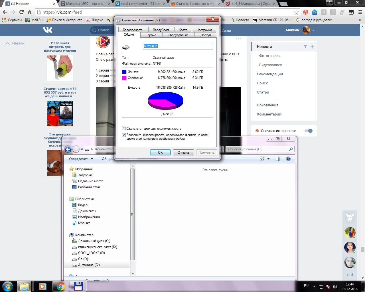Screen dimensions: 365x292
Task: Select Документы library
Action: click(87, 211)
